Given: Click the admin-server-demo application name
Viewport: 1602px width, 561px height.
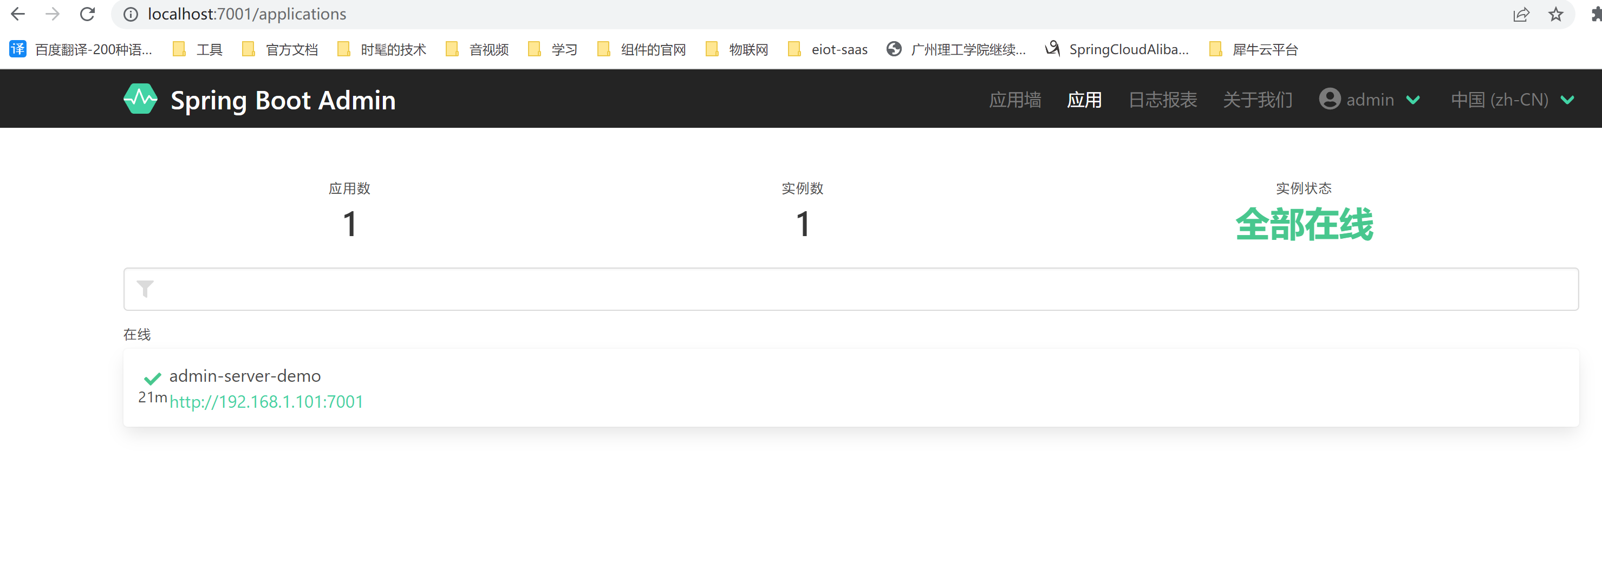Looking at the screenshot, I should point(245,376).
